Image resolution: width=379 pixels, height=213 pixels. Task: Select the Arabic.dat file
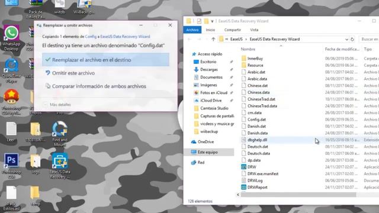tap(256, 72)
